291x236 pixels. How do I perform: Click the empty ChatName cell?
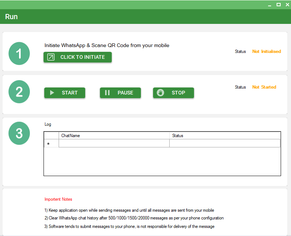pyautogui.click(x=114, y=143)
